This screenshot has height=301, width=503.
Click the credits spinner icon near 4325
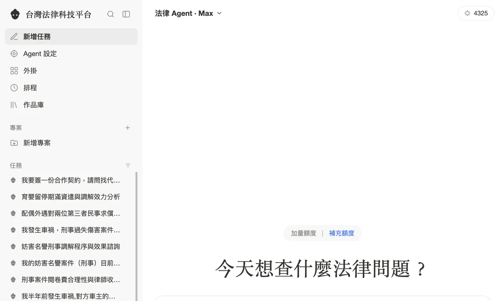pos(467,13)
